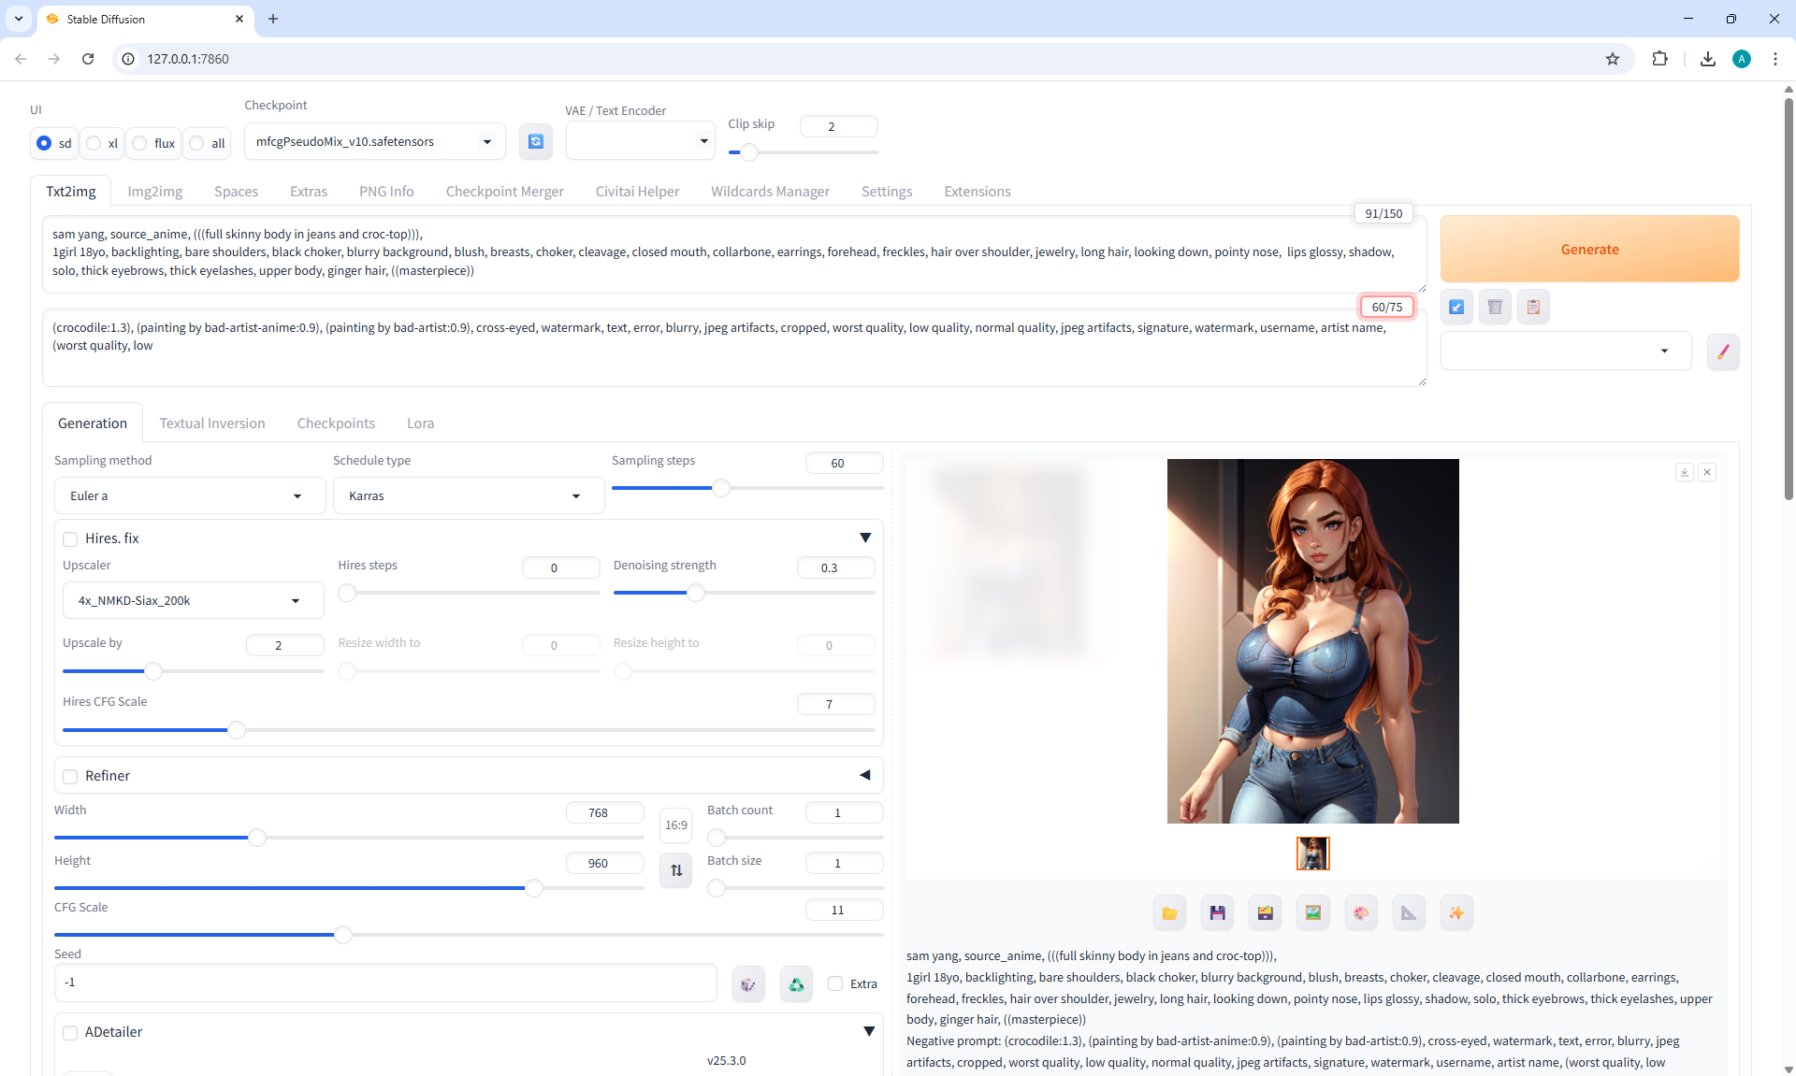Select the flux UI radio button
Image resolution: width=1796 pixels, height=1076 pixels.
coord(140,143)
